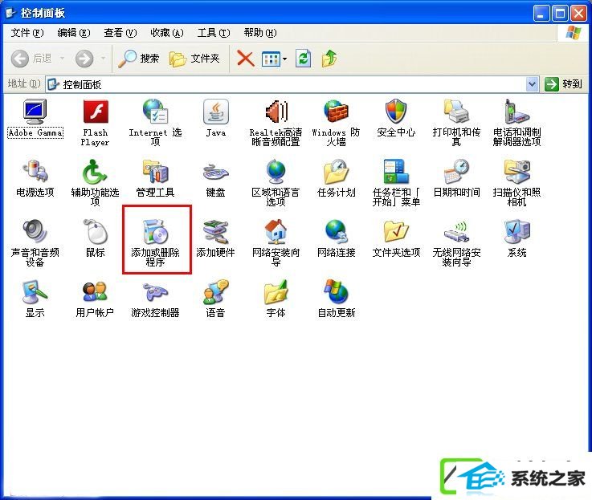
Task: Open 系统 computer icon
Action: (516, 231)
